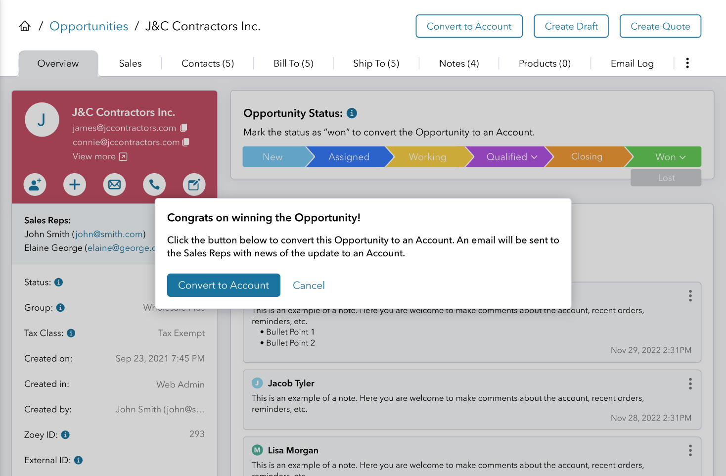Click the Create Draft button

[x=571, y=26]
